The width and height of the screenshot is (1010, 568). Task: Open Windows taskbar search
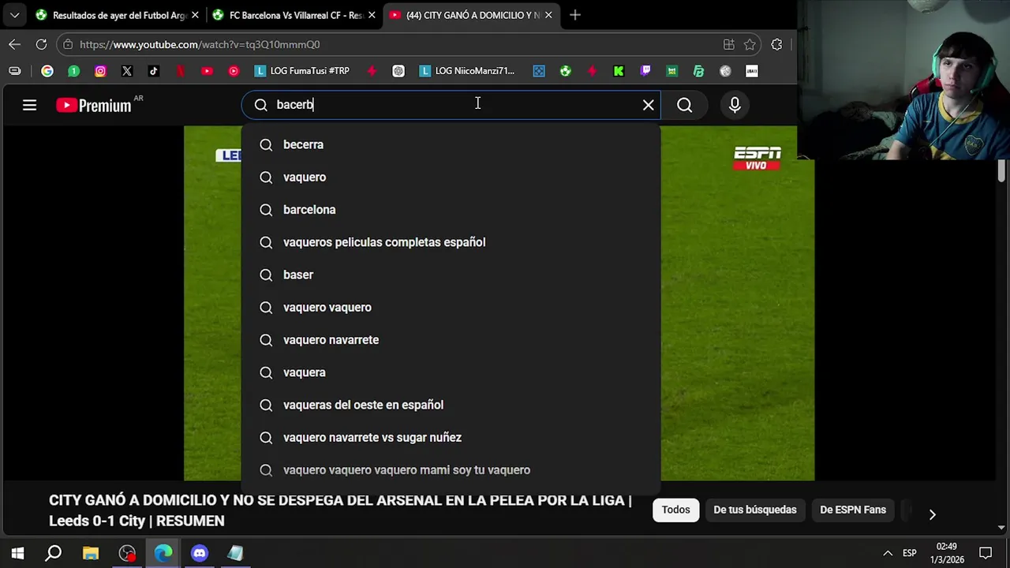click(54, 553)
